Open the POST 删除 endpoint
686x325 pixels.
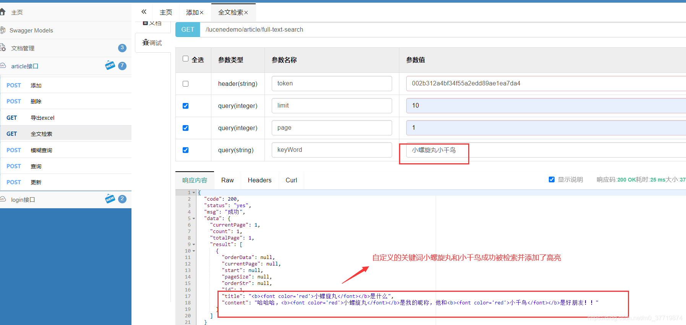point(66,101)
